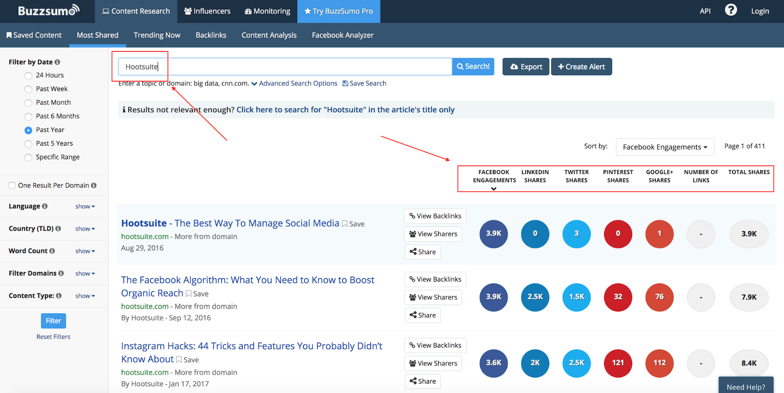
Task: Expand the Language filter show toggle
Action: coord(85,206)
